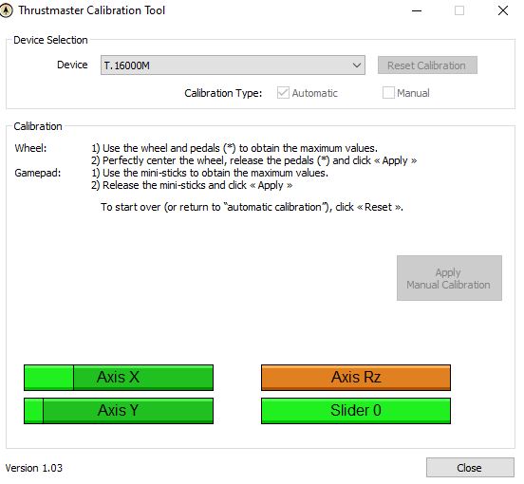The width and height of the screenshot is (524, 484).
Task: Minimize the Calibration Tool window
Action: point(417,10)
